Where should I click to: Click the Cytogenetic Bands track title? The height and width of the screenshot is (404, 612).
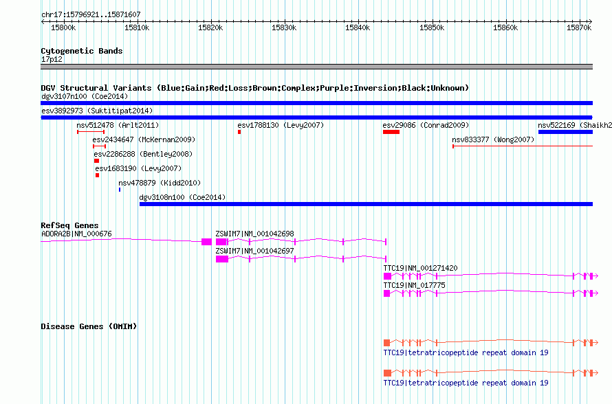pos(82,51)
